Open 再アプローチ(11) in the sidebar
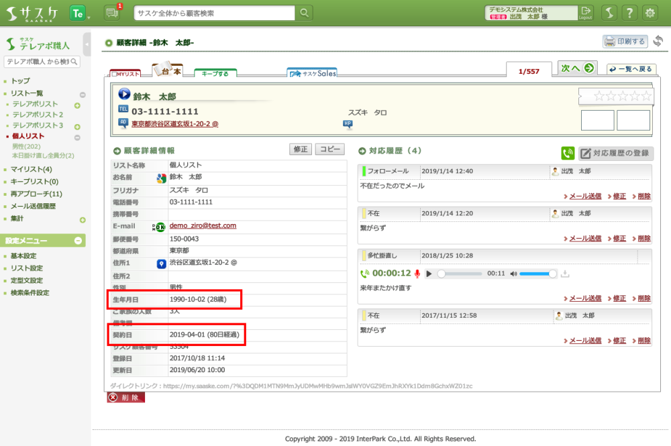The image size is (671, 446). click(36, 194)
